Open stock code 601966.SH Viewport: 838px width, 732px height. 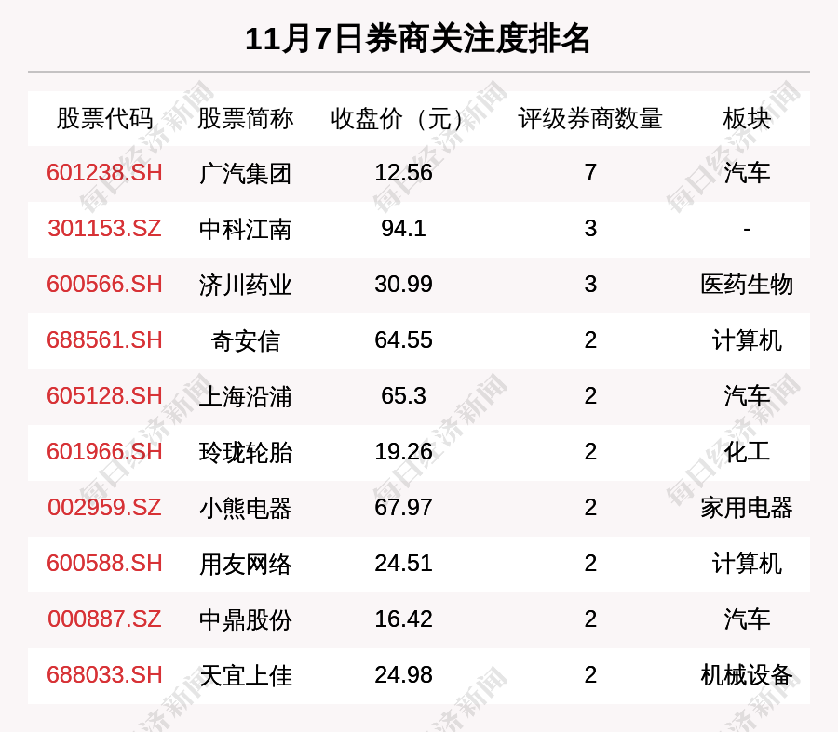tap(104, 452)
